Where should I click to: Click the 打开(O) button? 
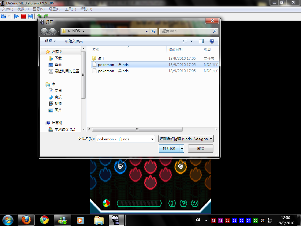[x=169, y=149]
